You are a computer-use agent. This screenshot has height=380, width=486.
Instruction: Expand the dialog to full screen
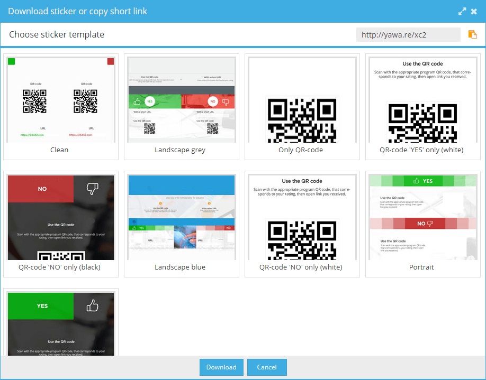(462, 12)
